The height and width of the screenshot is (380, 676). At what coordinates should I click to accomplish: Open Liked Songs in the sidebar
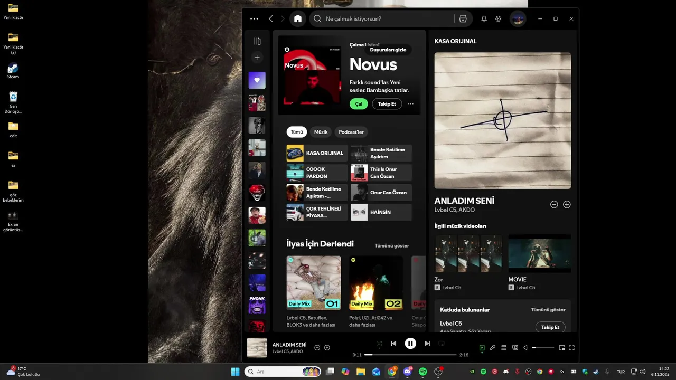[x=257, y=80]
